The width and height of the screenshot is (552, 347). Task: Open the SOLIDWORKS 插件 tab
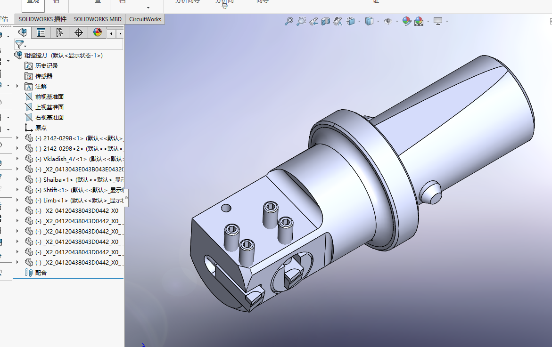pyautogui.click(x=42, y=19)
